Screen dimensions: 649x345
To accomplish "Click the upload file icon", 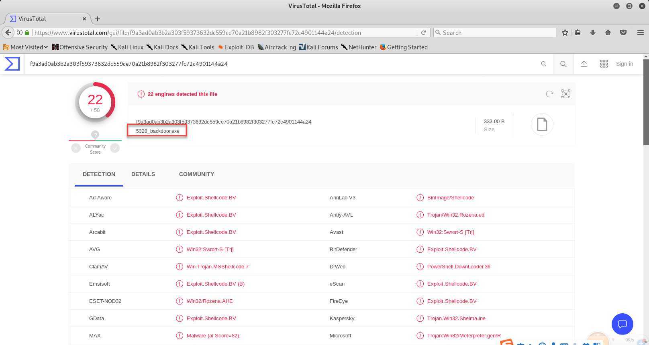I will coord(584,64).
